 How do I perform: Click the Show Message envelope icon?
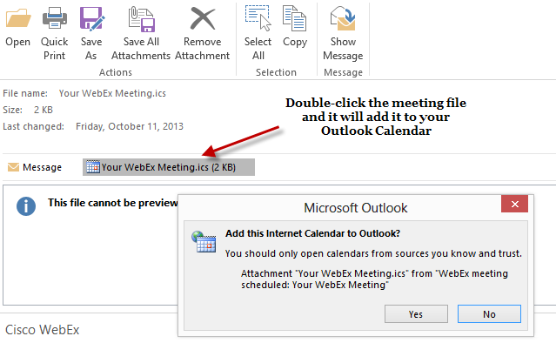coord(343,18)
